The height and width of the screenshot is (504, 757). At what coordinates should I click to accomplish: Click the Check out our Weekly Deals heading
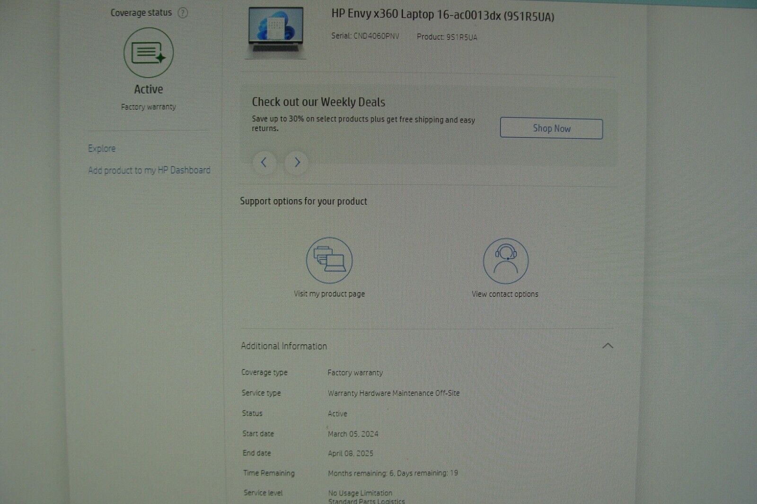coord(318,102)
